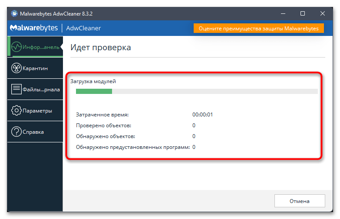Minimize the AdwCleaner window

(x=283, y=13)
